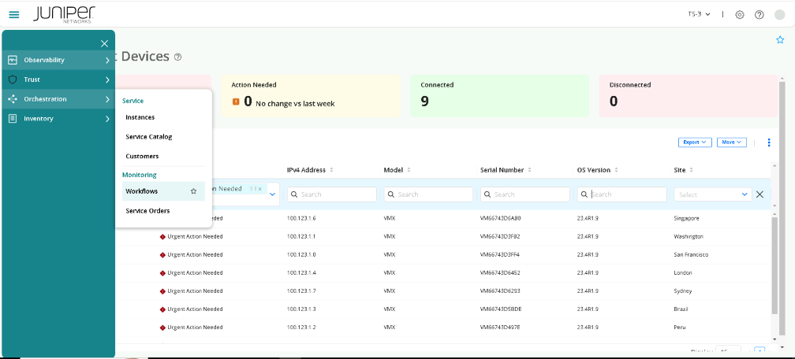Screen dimensions: 795x359
Task: Click the Serial Number search field
Action: click(525, 194)
